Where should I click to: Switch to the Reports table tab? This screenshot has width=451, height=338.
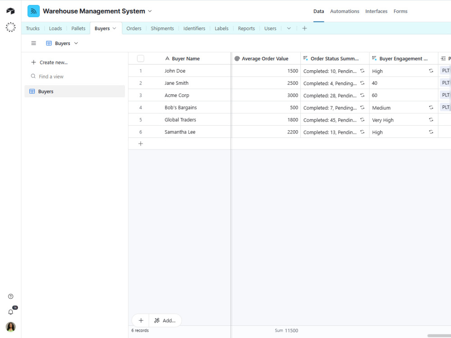tap(246, 28)
